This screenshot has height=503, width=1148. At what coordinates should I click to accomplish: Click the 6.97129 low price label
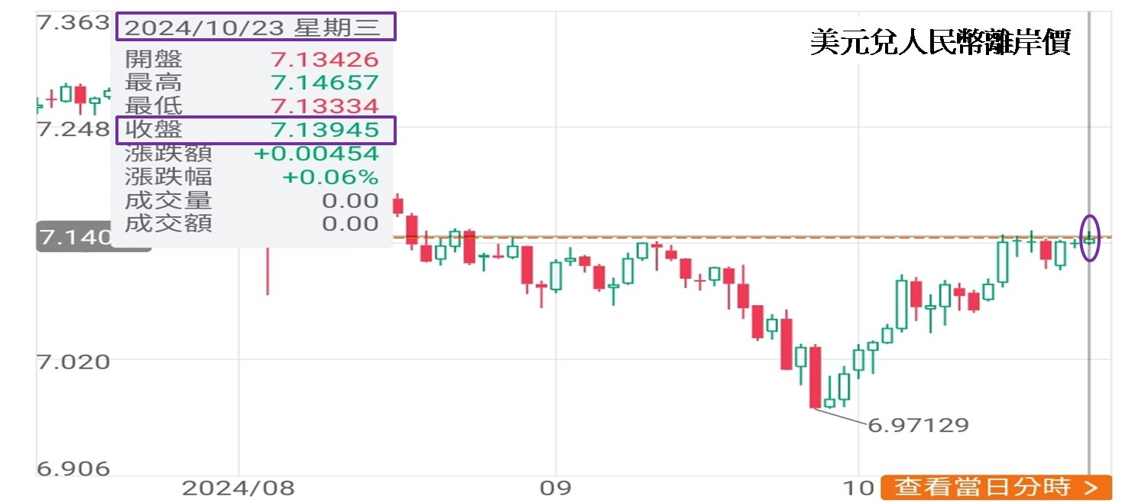918,425
